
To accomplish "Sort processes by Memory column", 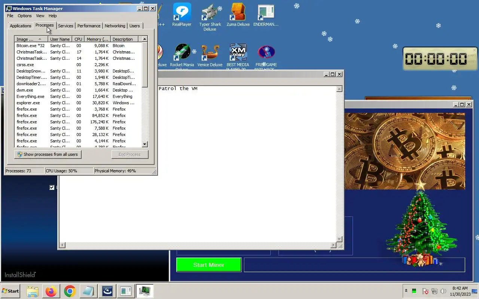I will (x=97, y=39).
